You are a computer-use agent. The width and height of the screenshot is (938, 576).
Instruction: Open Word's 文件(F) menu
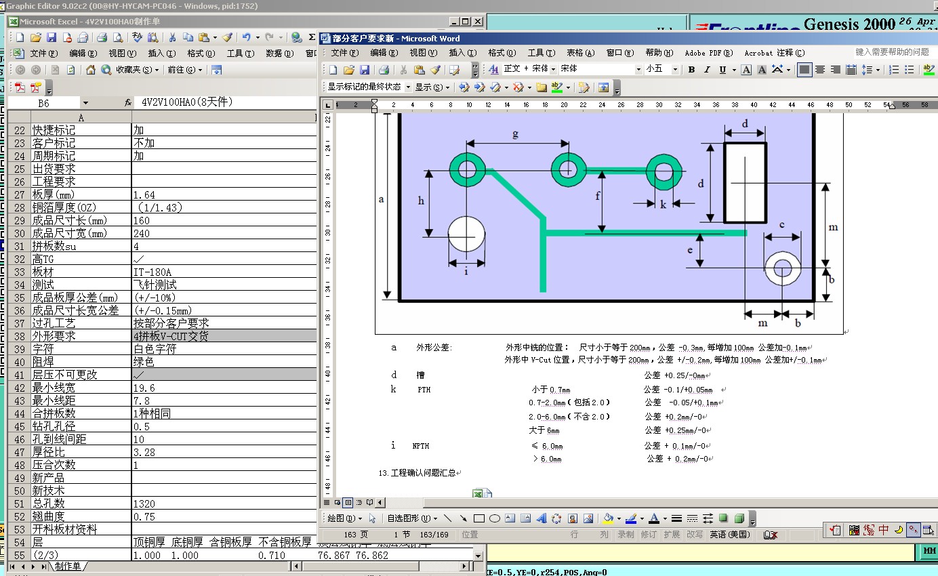pyautogui.click(x=344, y=53)
